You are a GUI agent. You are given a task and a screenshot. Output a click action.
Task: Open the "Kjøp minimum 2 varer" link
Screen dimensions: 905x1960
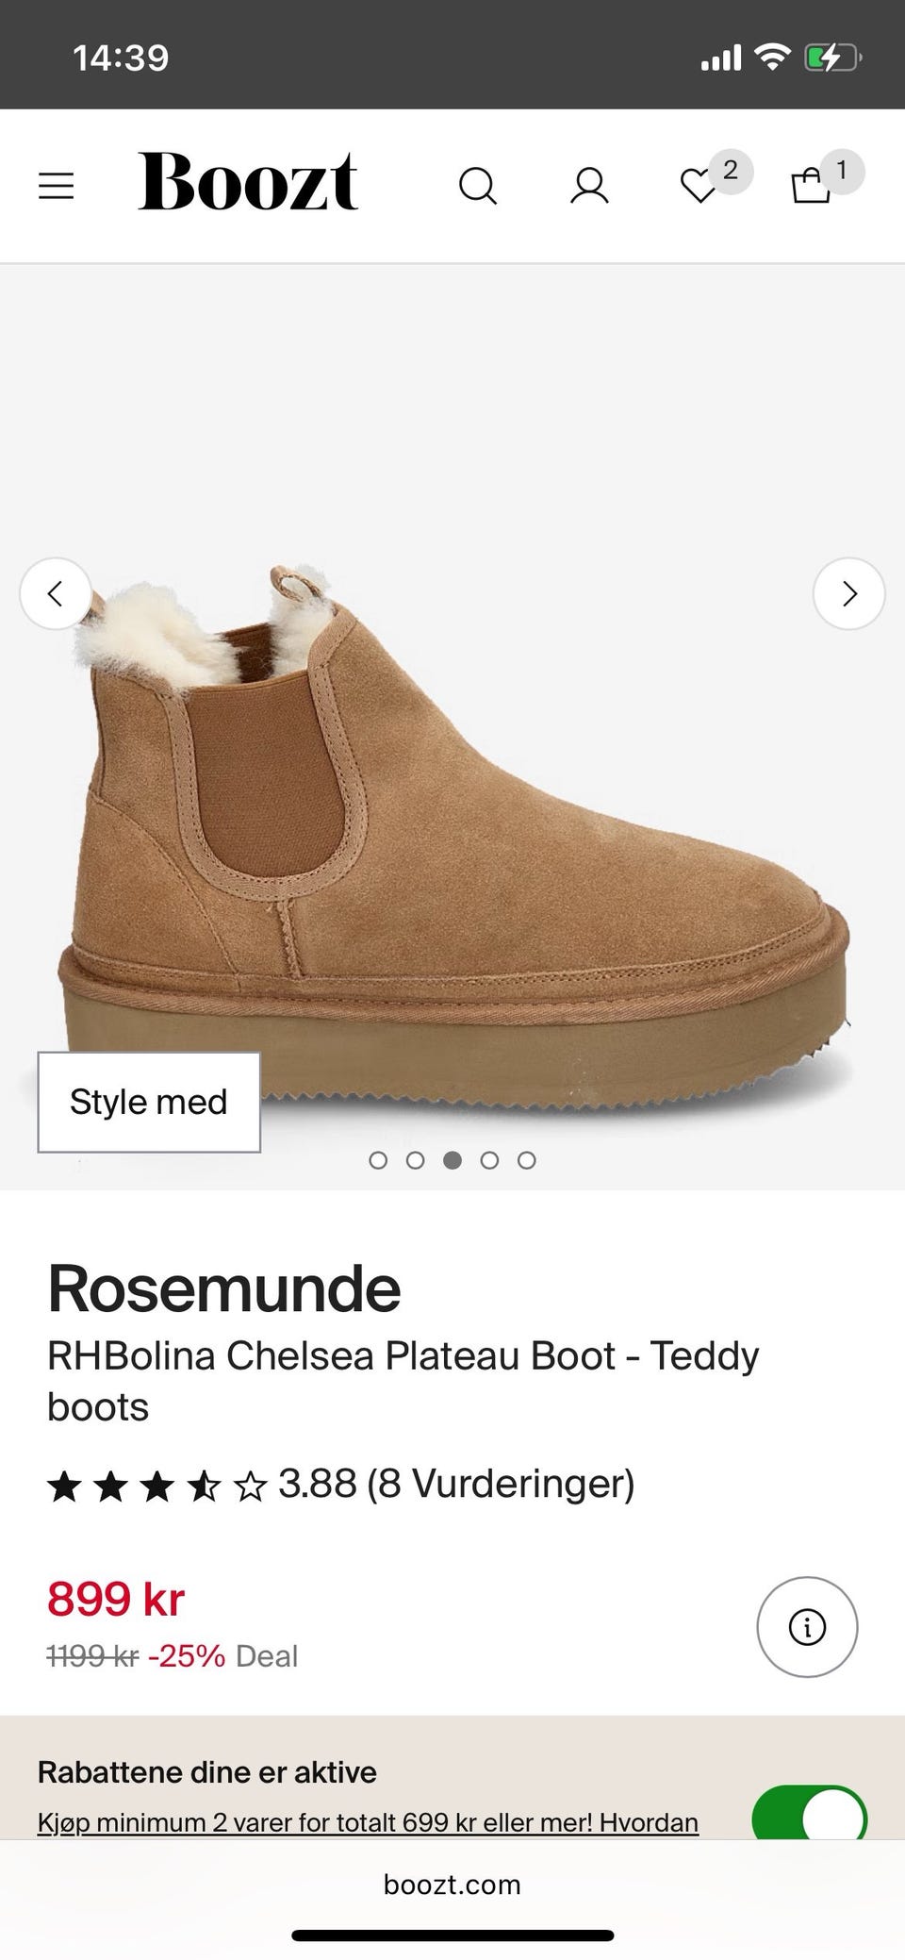click(x=368, y=1822)
